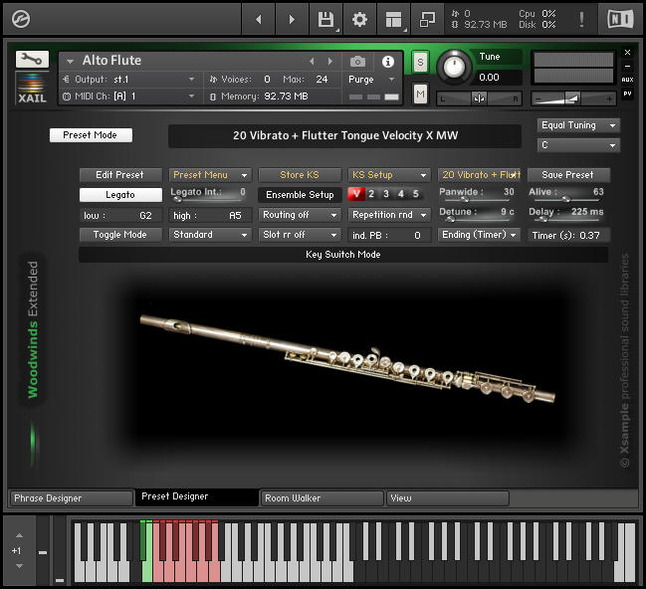
Task: Adjust the Alive slider
Action: (x=566, y=200)
